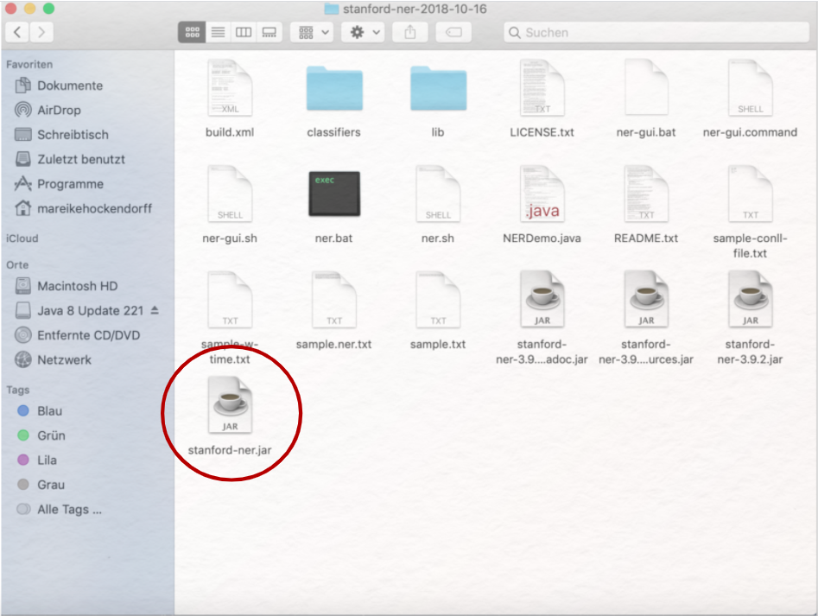Select the NERDemo.java file icon
This screenshot has width=818, height=616.
click(x=542, y=194)
